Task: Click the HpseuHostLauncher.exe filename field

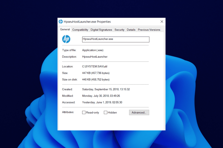Action: [116, 39]
